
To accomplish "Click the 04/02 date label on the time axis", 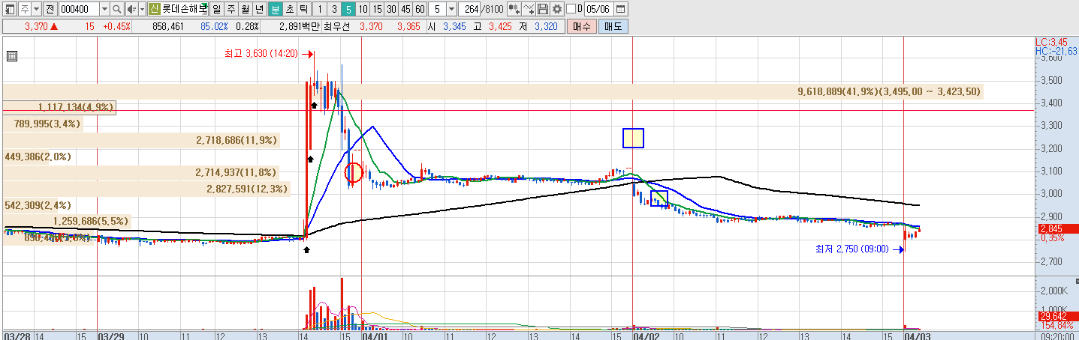I will point(645,336).
